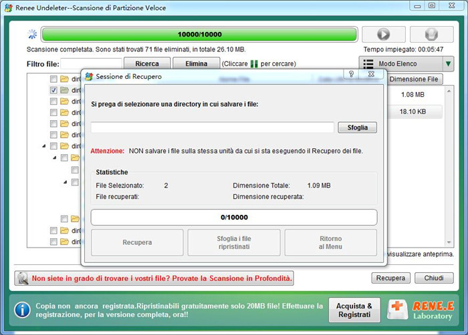This screenshot has height=335, width=468.
Task: Click Sfoglia i file ripristinati button
Action: [x=234, y=243]
